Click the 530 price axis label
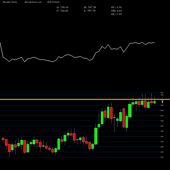This screenshot has width=170, height=170. [x=162, y=142]
